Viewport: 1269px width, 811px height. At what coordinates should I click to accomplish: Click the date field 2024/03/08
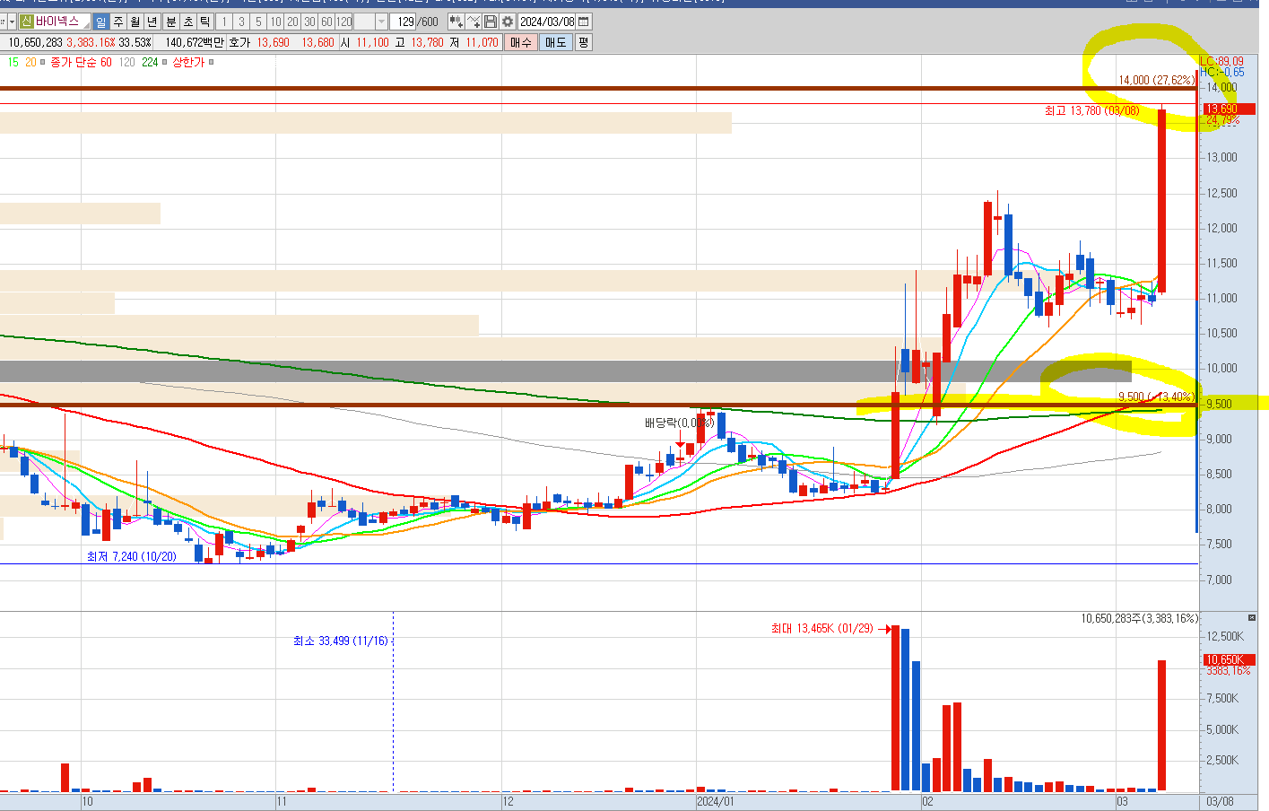(546, 22)
